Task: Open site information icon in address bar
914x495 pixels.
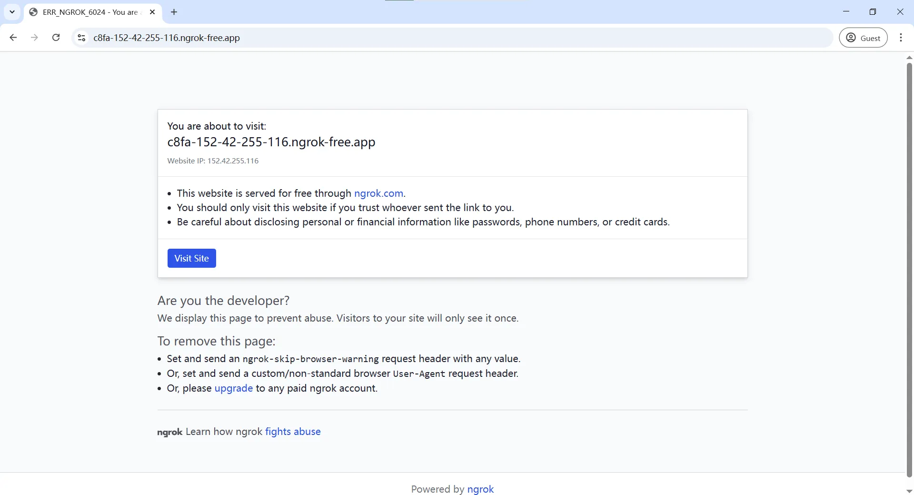Action: 81,38
